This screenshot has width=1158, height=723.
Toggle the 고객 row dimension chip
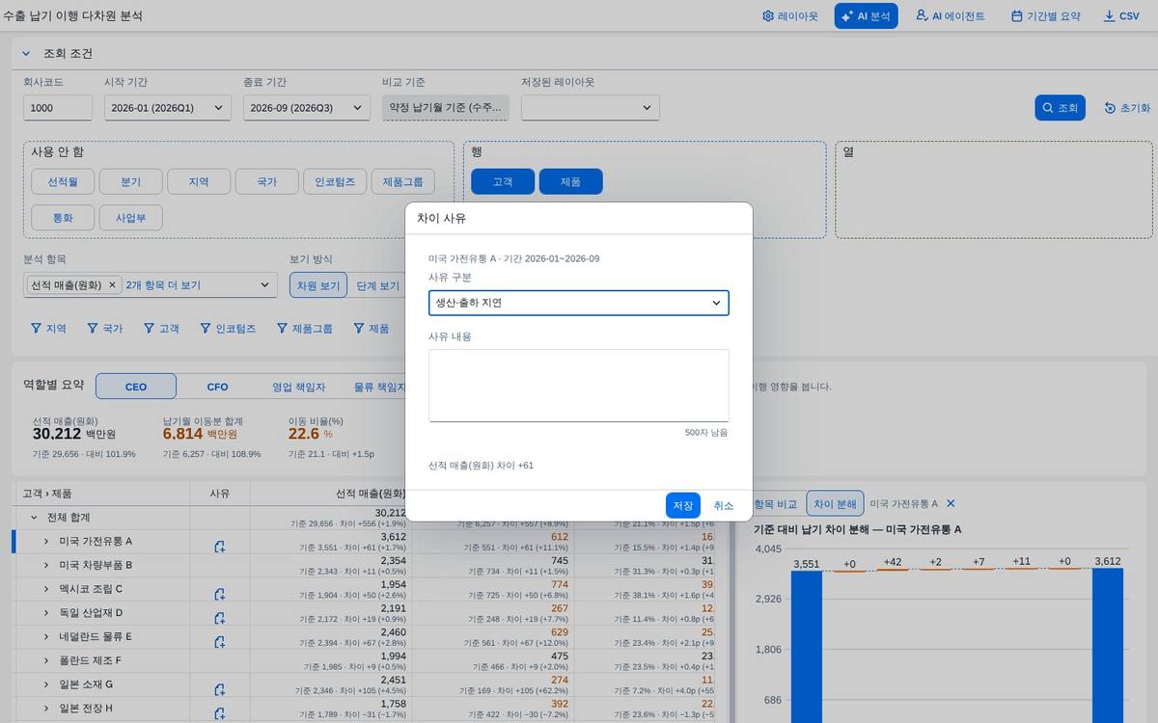pyautogui.click(x=503, y=181)
